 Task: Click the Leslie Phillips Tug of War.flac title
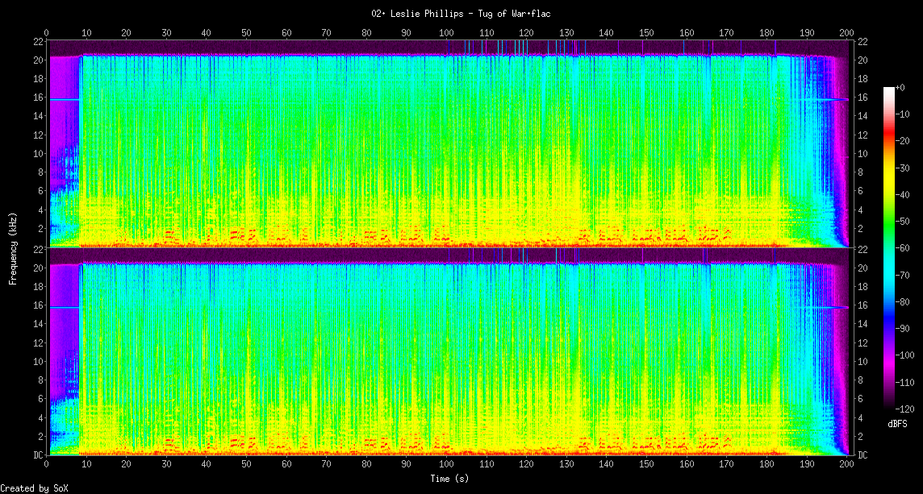pos(461,14)
